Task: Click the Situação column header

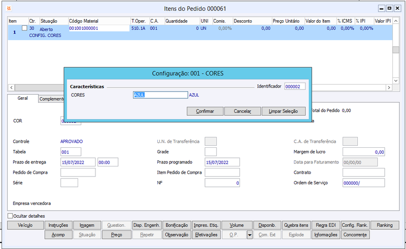Action: 54,21
